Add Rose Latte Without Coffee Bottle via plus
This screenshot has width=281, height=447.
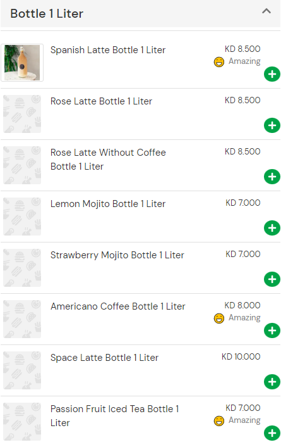tap(272, 177)
